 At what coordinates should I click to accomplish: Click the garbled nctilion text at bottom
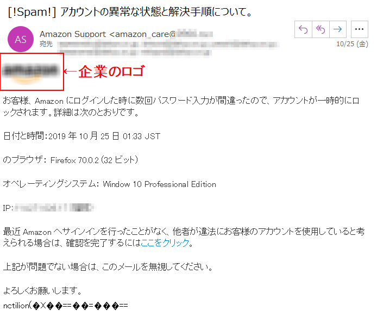pyautogui.click(x=65, y=306)
